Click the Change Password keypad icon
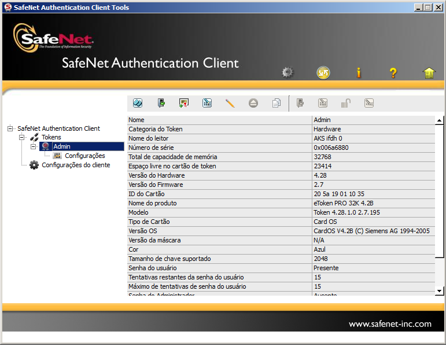 pos(207,103)
